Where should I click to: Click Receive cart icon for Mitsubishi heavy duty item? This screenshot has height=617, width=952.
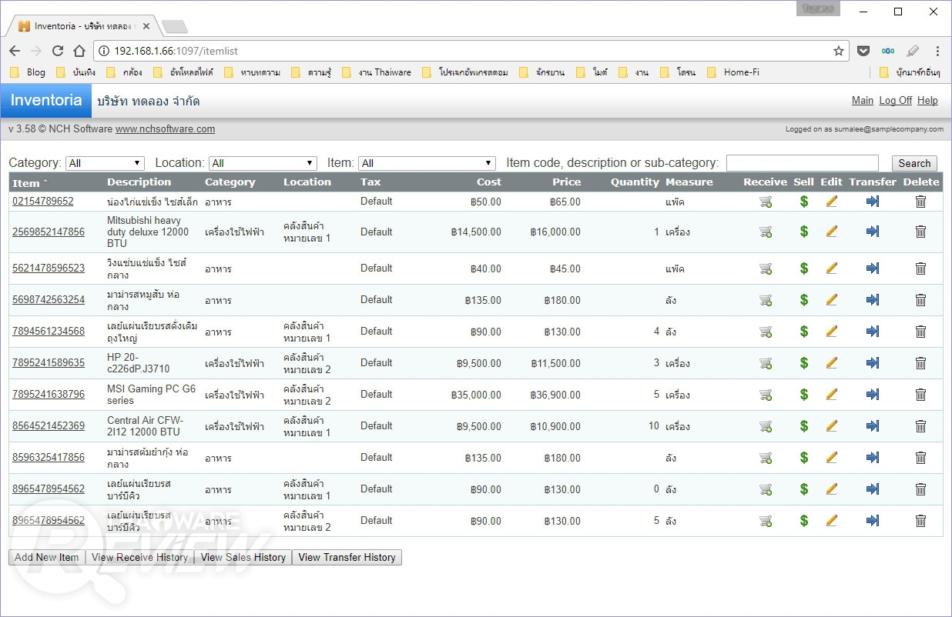pos(766,232)
